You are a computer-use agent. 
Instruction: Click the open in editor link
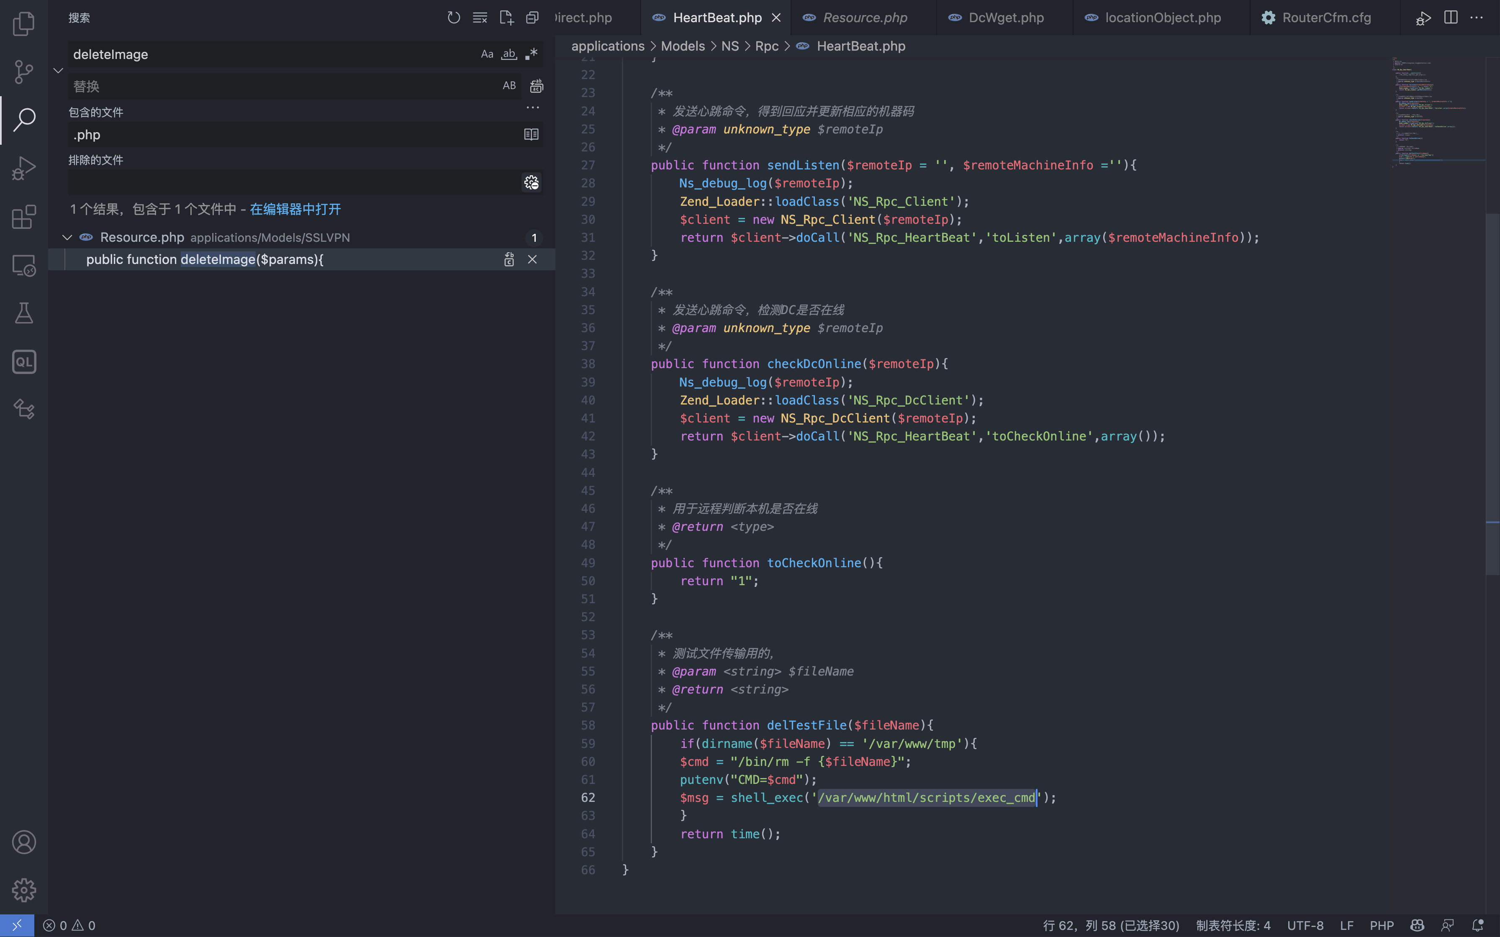coord(295,210)
